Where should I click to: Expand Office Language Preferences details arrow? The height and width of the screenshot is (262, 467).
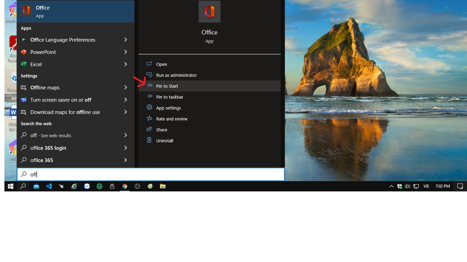point(125,40)
